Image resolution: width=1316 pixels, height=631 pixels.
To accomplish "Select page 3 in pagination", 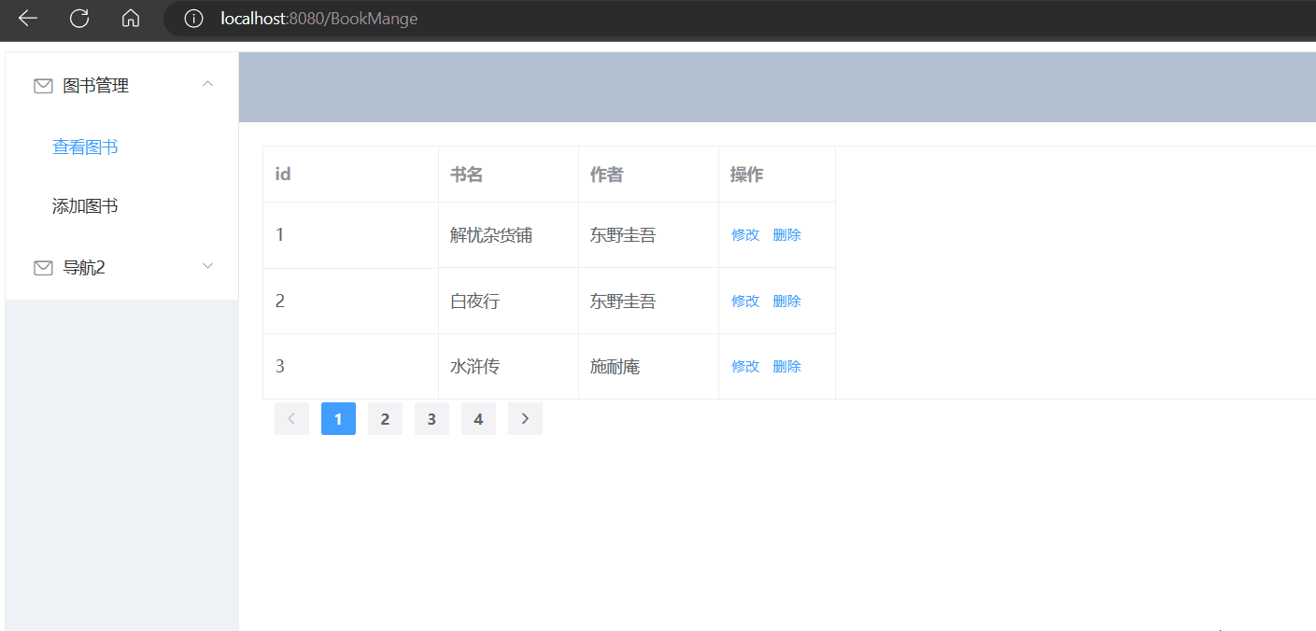I will click(x=432, y=419).
